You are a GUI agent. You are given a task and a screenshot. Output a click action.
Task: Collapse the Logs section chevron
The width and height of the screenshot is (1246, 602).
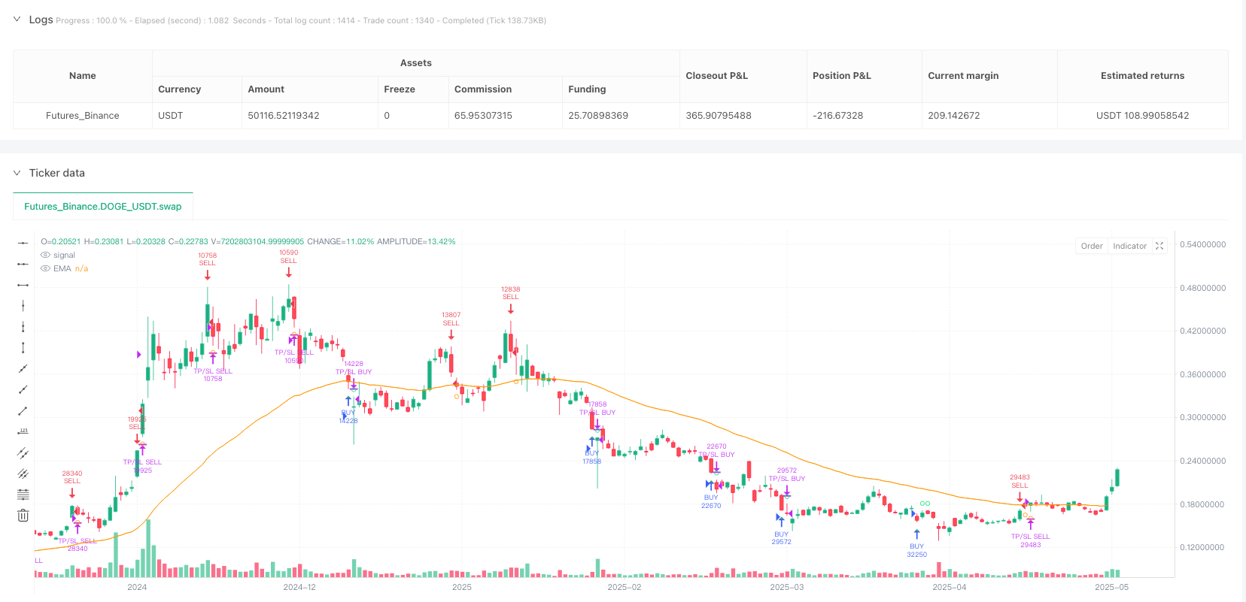[x=17, y=20]
